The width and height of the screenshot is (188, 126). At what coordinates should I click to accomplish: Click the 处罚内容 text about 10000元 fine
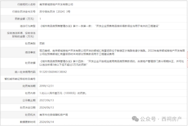(62, 93)
